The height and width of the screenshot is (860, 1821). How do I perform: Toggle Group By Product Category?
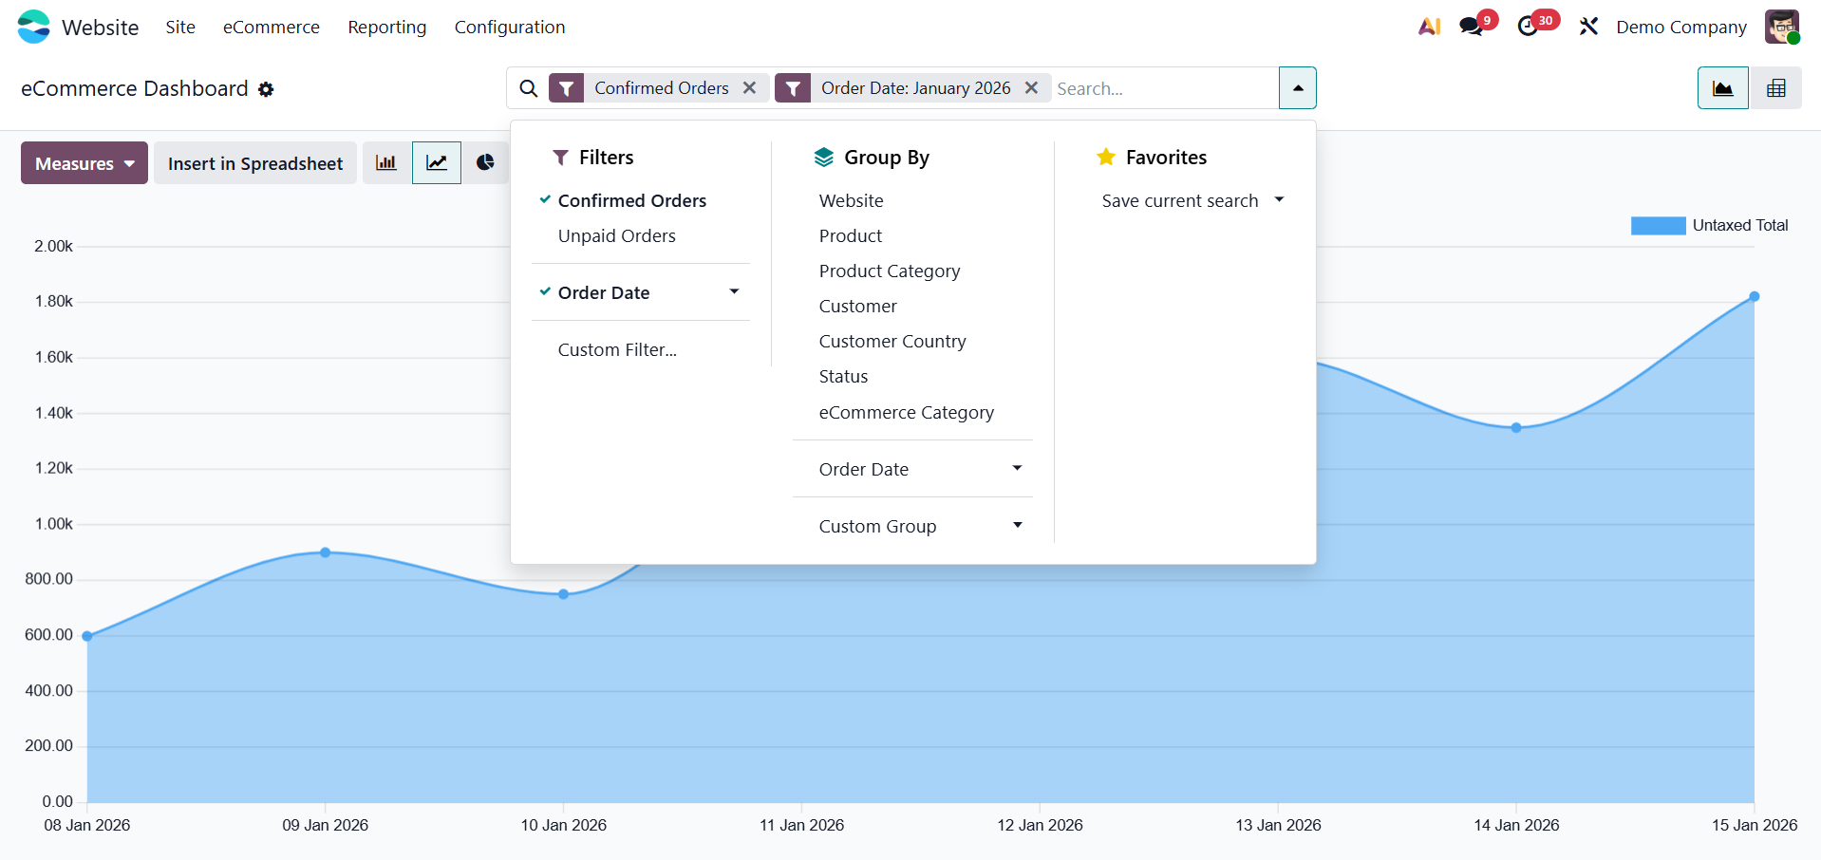889,271
